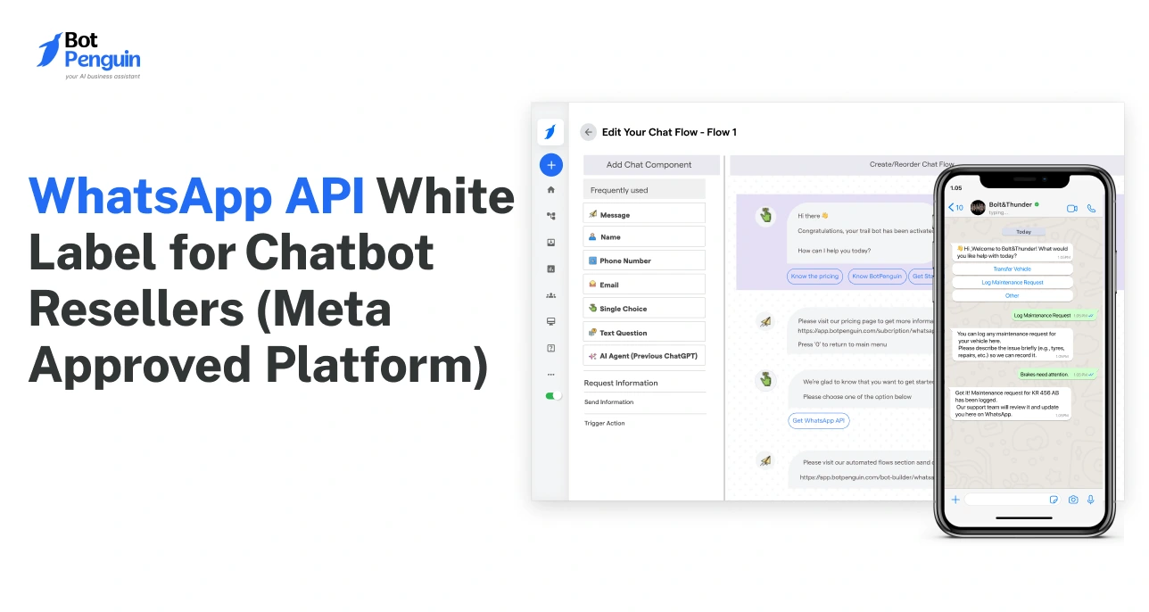Click the hand icon beside the Hi there message

point(765,215)
